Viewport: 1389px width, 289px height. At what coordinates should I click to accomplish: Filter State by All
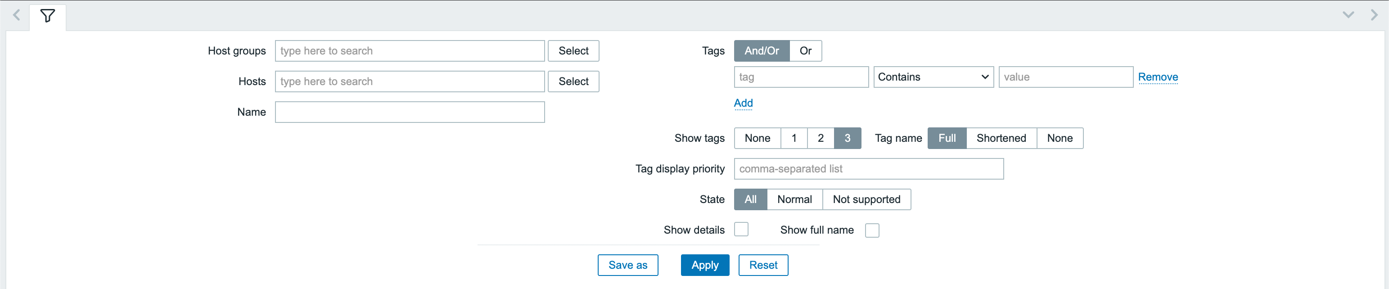click(750, 199)
